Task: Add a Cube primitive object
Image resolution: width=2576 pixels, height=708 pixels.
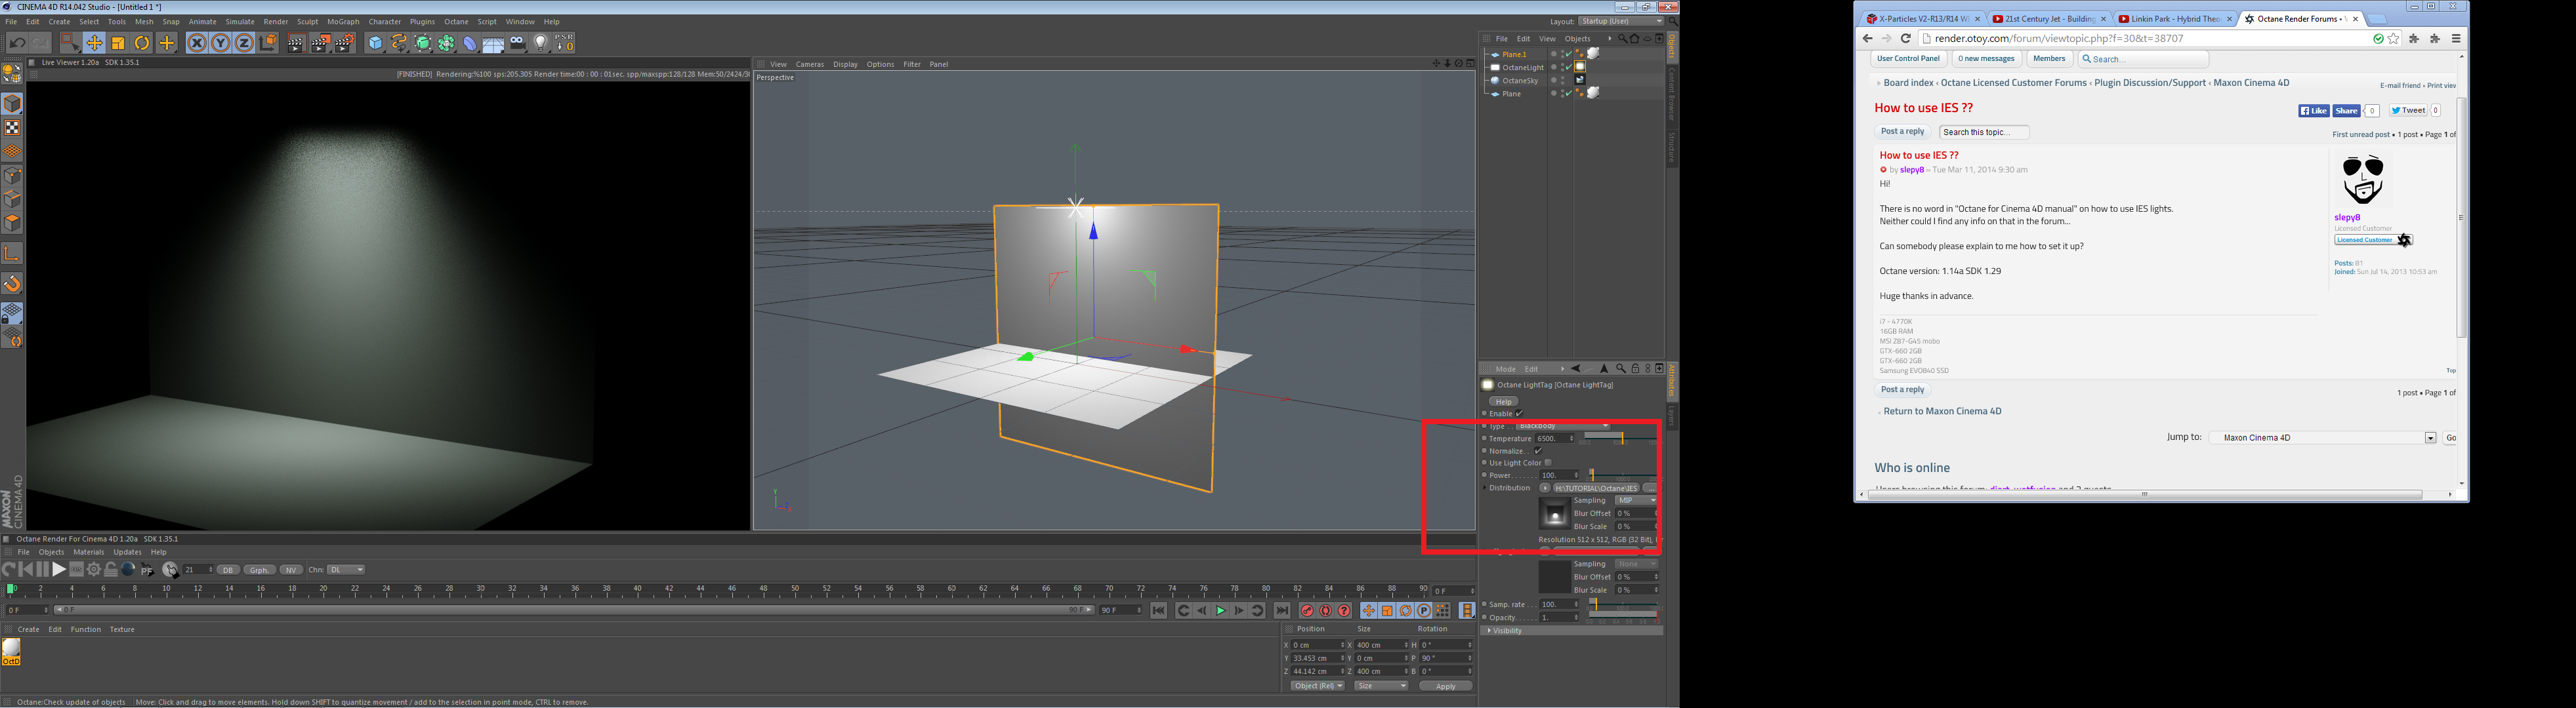Action: (375, 43)
